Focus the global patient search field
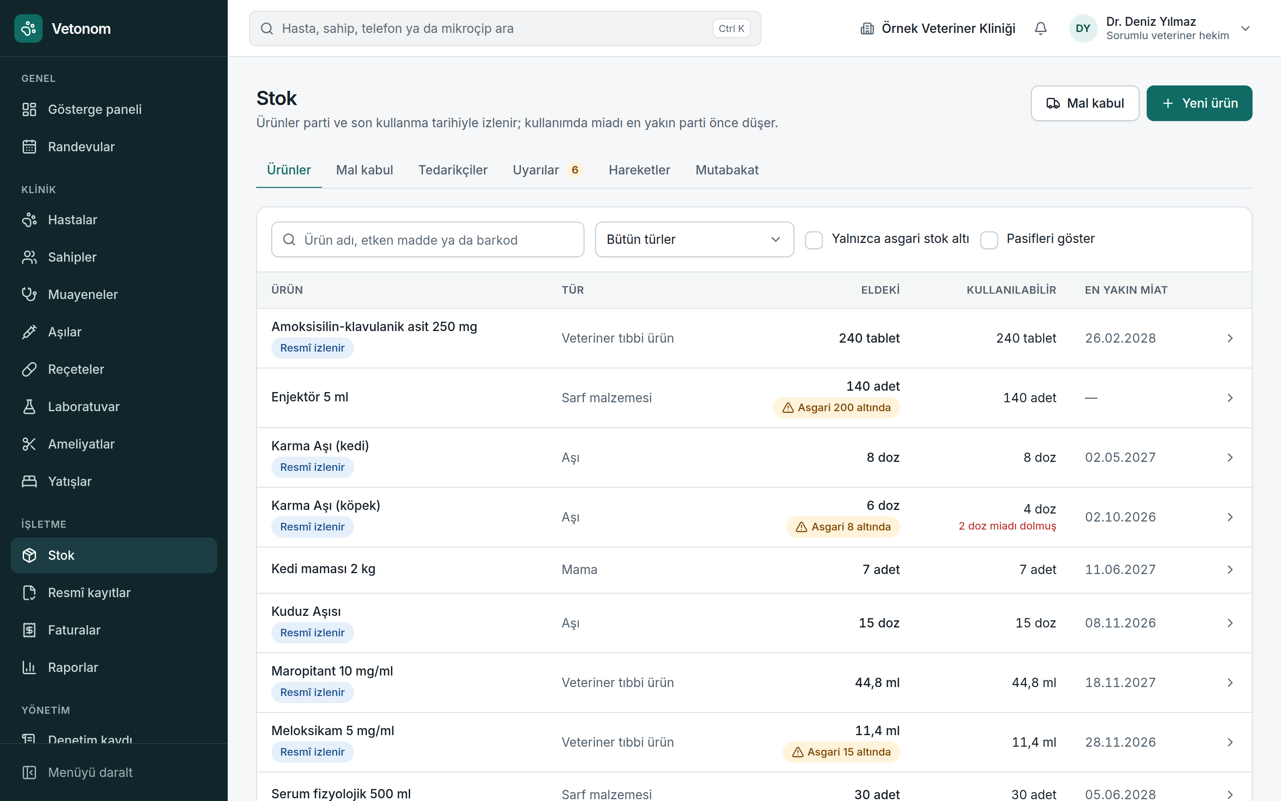1281x801 pixels. [x=505, y=28]
